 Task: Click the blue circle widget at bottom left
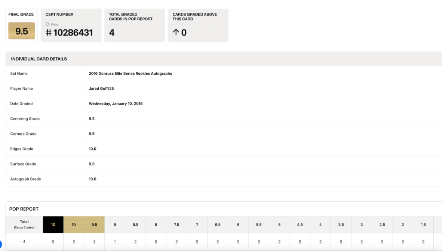pyautogui.click(x=1, y=244)
